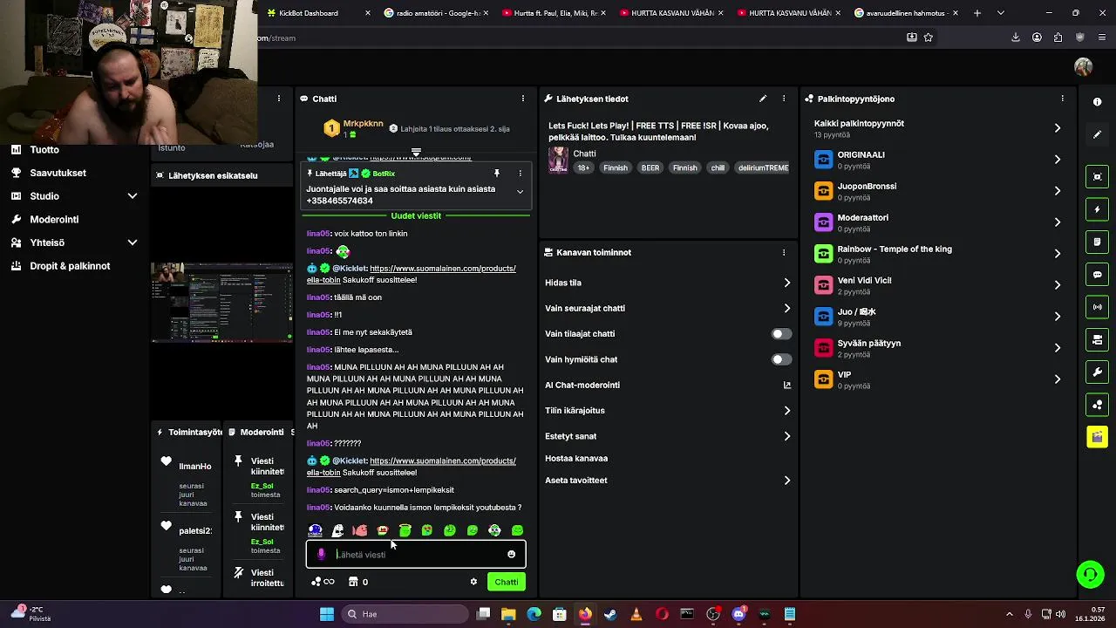Open AI Chat-moderointi external link icon
The width and height of the screenshot is (1116, 628).
pyautogui.click(x=786, y=385)
